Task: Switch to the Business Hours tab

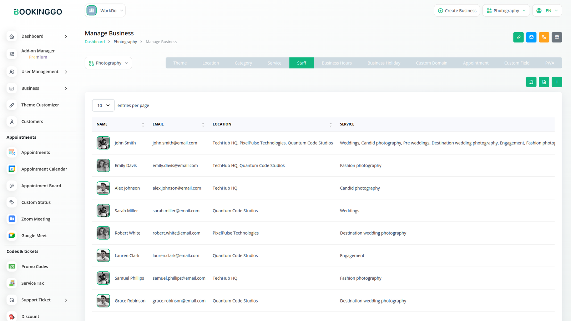Action: pos(337,63)
